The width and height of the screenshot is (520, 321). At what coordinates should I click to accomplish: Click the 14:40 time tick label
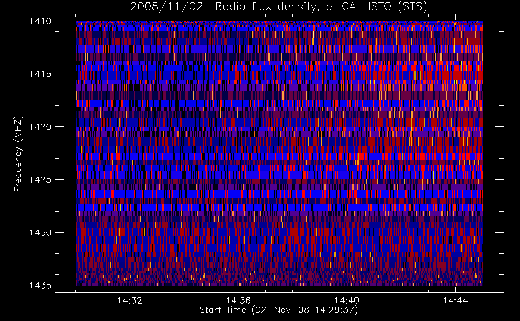[347, 301]
